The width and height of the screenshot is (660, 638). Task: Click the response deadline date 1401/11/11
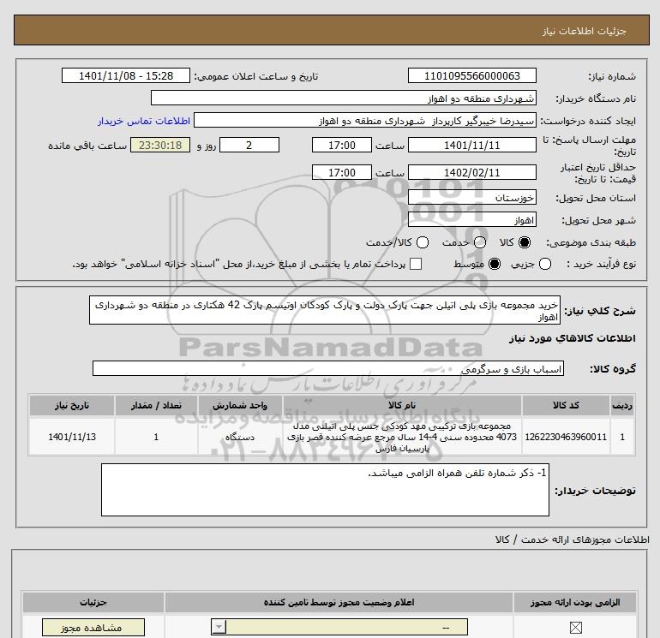471,145
